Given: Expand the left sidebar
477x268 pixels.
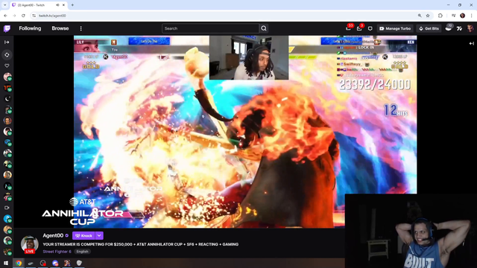Looking at the screenshot, I should [7, 42].
